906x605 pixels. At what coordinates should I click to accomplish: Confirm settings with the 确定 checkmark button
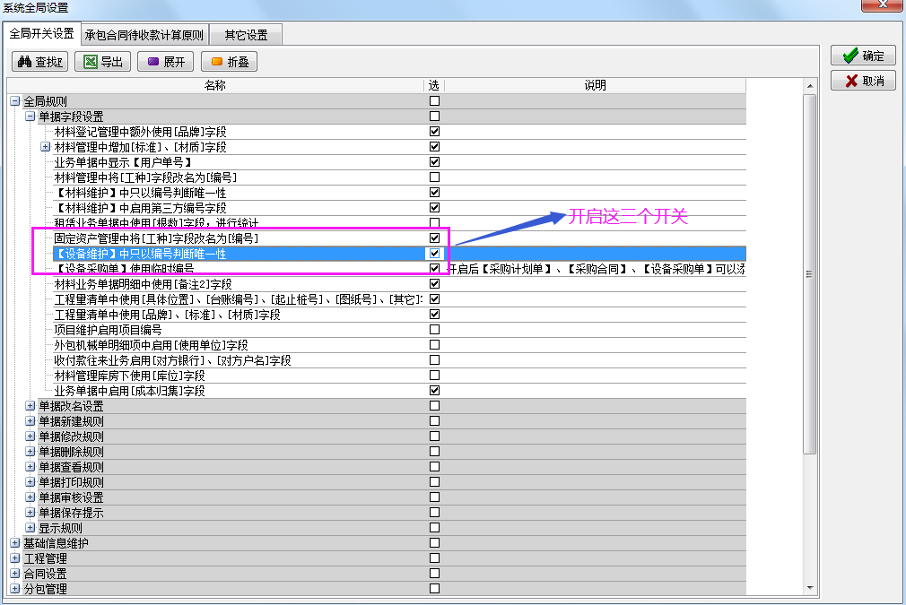point(863,56)
